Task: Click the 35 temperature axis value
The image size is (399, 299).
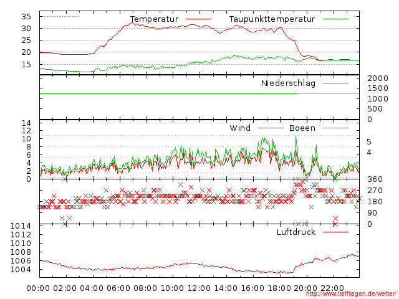Action: point(26,17)
